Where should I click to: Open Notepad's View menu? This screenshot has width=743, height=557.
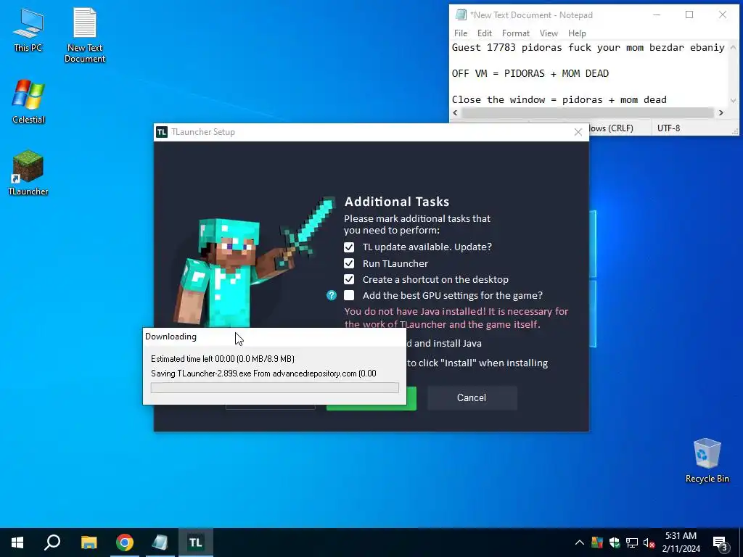tap(549, 33)
